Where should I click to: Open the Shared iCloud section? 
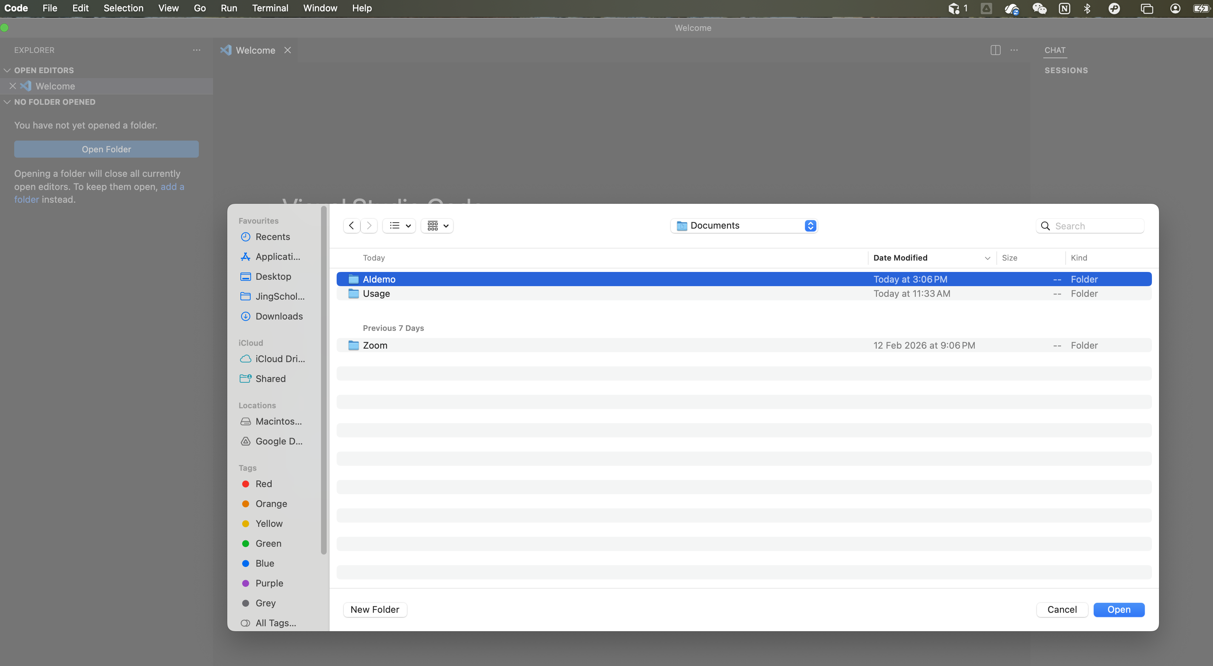pos(271,378)
